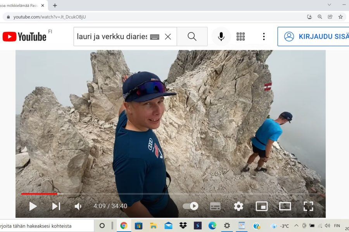Screen dimensions: 349x232
Task: Skip to the next video
Action: pyautogui.click(x=56, y=206)
